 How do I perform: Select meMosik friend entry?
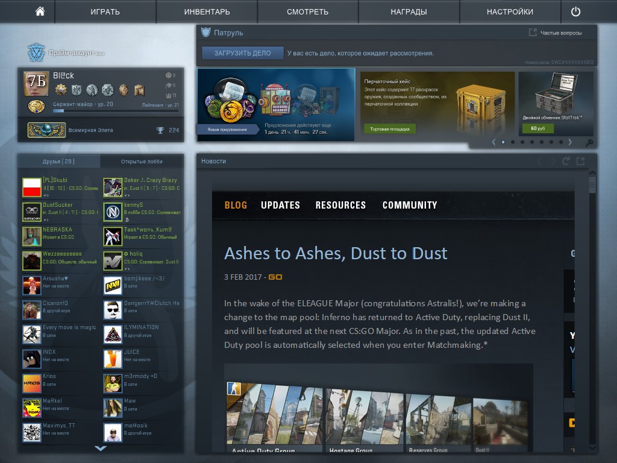142,433
